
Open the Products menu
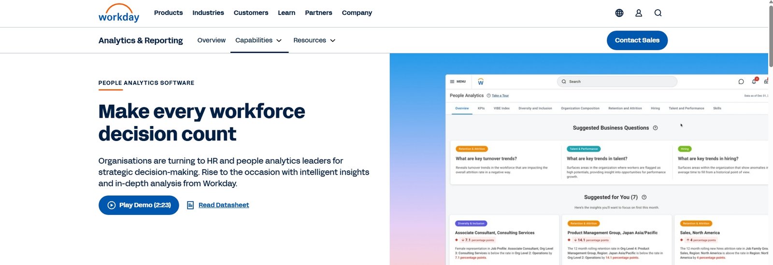[168, 13]
